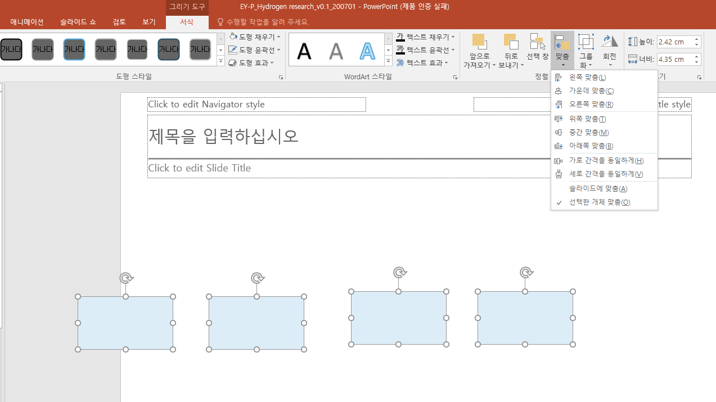Select the second blue rectangle from the left
This screenshot has width=716, height=402.
[256, 323]
